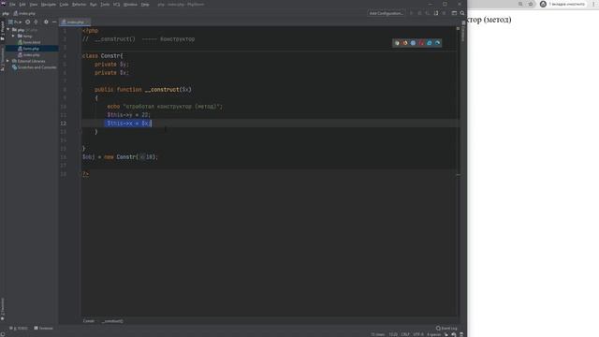Open the Event Log
The width and height of the screenshot is (599, 337).
[446, 329]
